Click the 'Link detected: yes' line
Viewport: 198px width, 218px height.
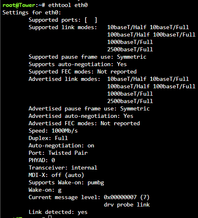coord(58,212)
